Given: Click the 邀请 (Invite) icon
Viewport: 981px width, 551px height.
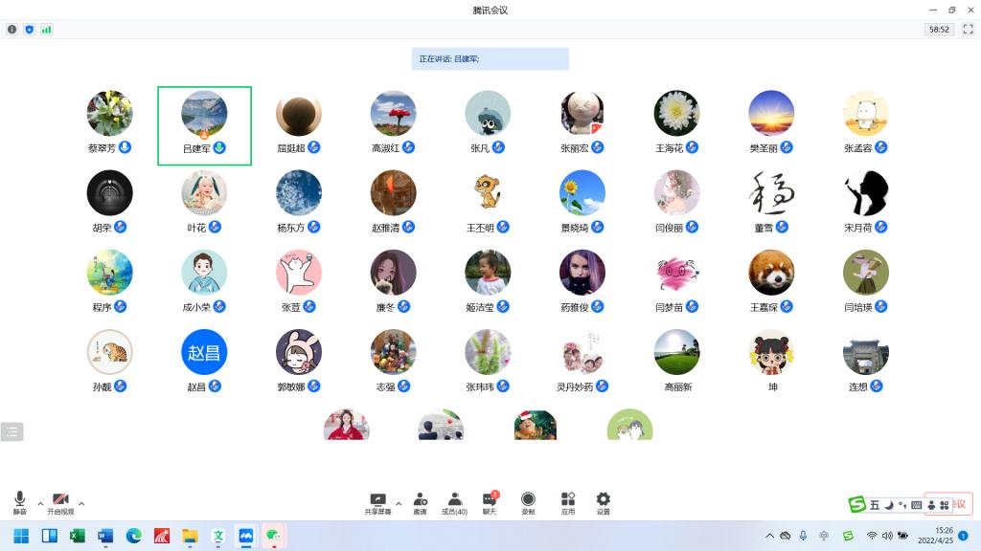Looking at the screenshot, I should point(420,500).
